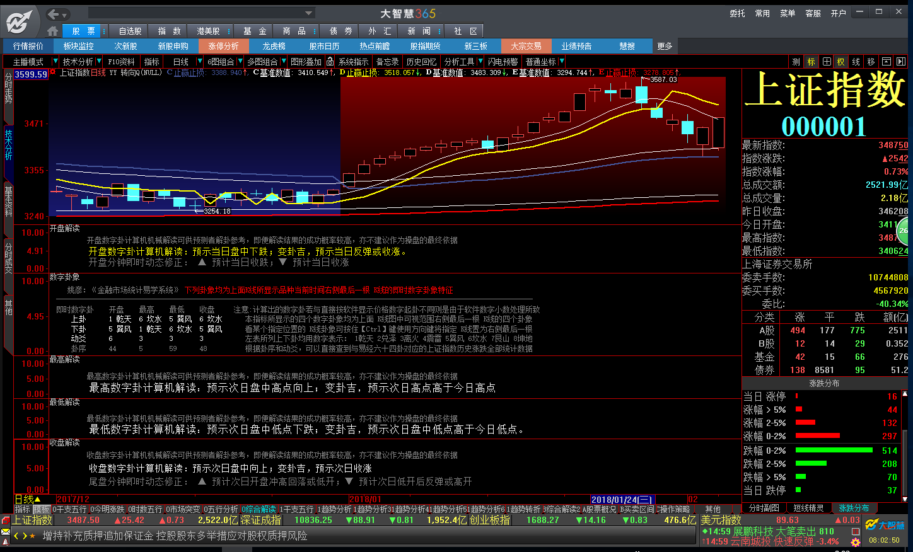Click the previous news arrow in ticker
The height and width of the screenshot is (552, 913).
click(x=17, y=536)
